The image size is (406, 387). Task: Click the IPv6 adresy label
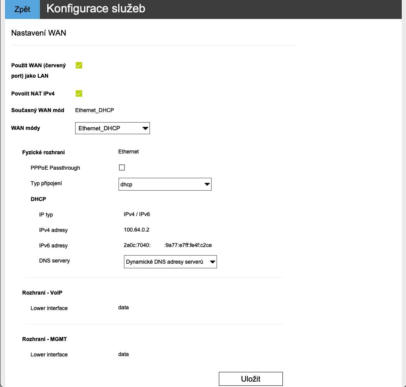53,245
